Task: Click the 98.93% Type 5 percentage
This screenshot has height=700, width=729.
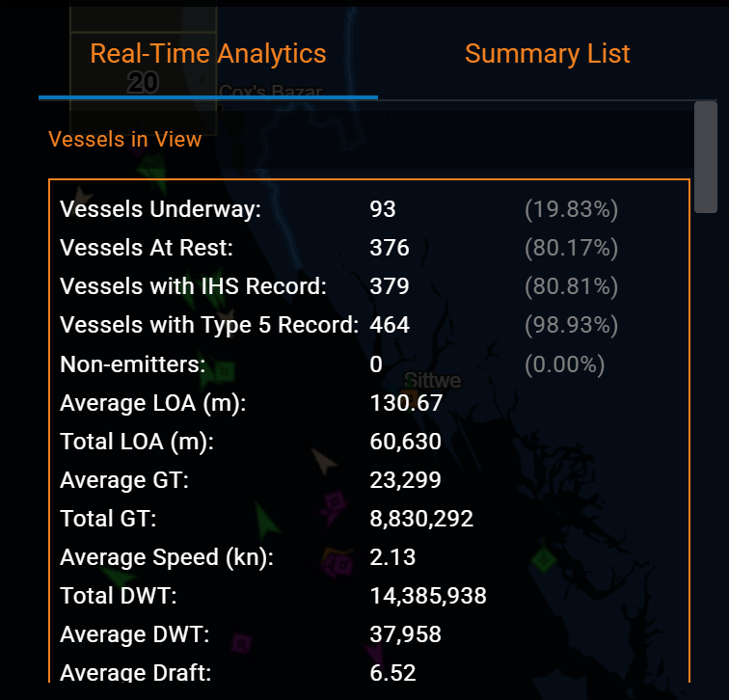Action: pyautogui.click(x=572, y=325)
